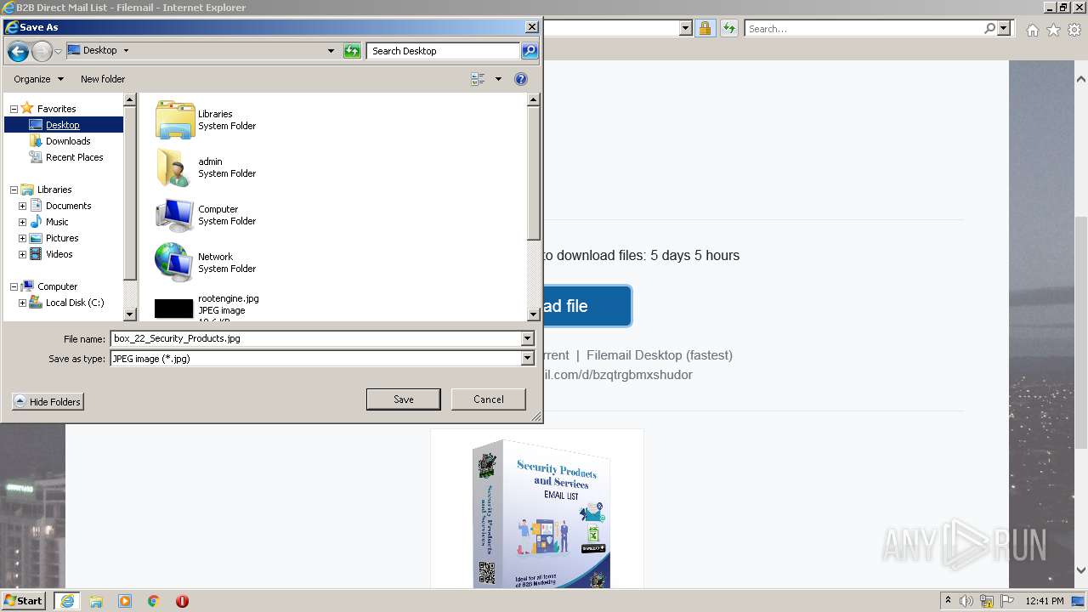The height and width of the screenshot is (612, 1088).
Task: Open File Explorer taskbar icon
Action: (96, 601)
